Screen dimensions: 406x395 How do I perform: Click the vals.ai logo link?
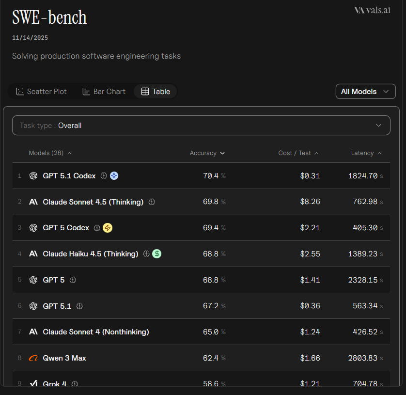coord(372,10)
